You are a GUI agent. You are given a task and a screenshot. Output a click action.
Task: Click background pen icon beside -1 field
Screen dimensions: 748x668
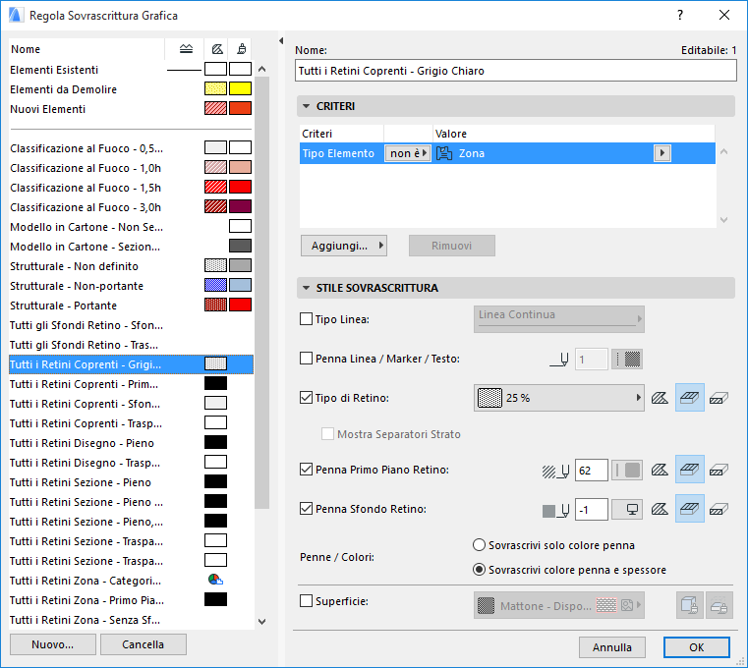(556, 510)
